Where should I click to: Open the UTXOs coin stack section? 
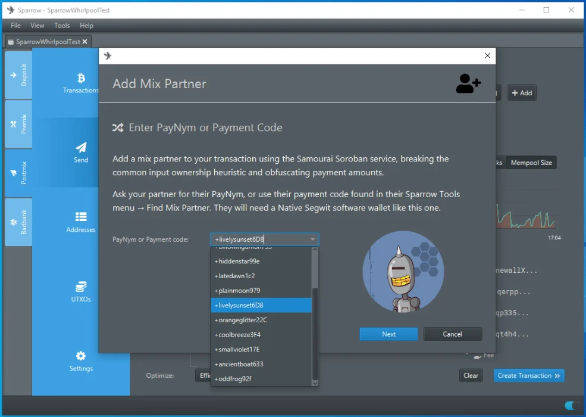[81, 291]
